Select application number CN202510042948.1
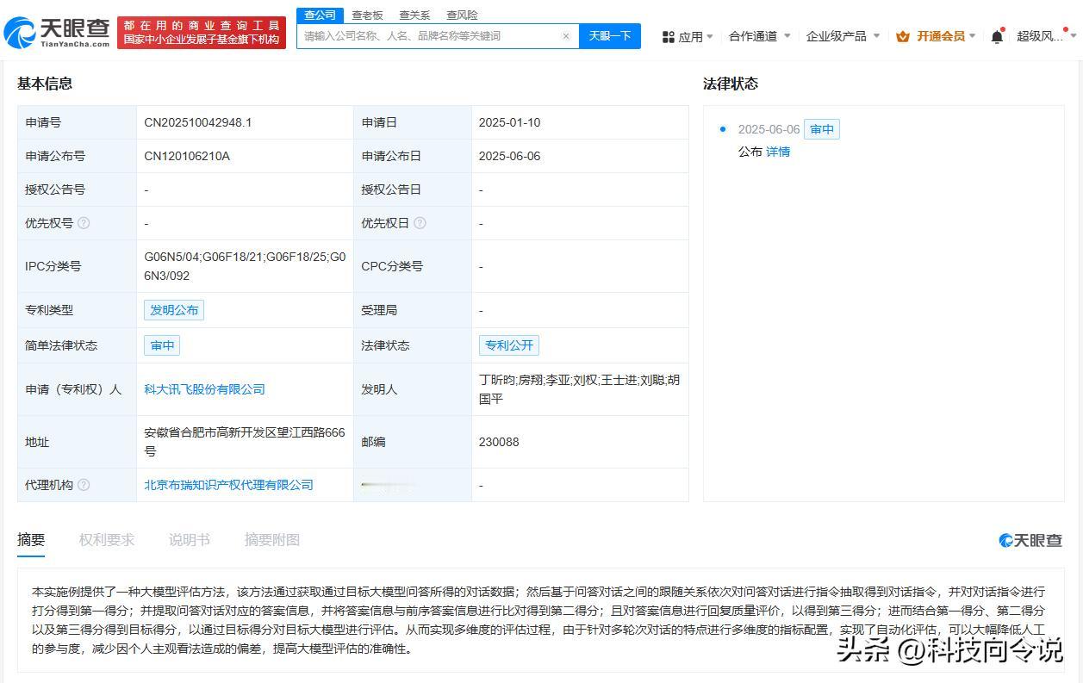 pos(198,122)
